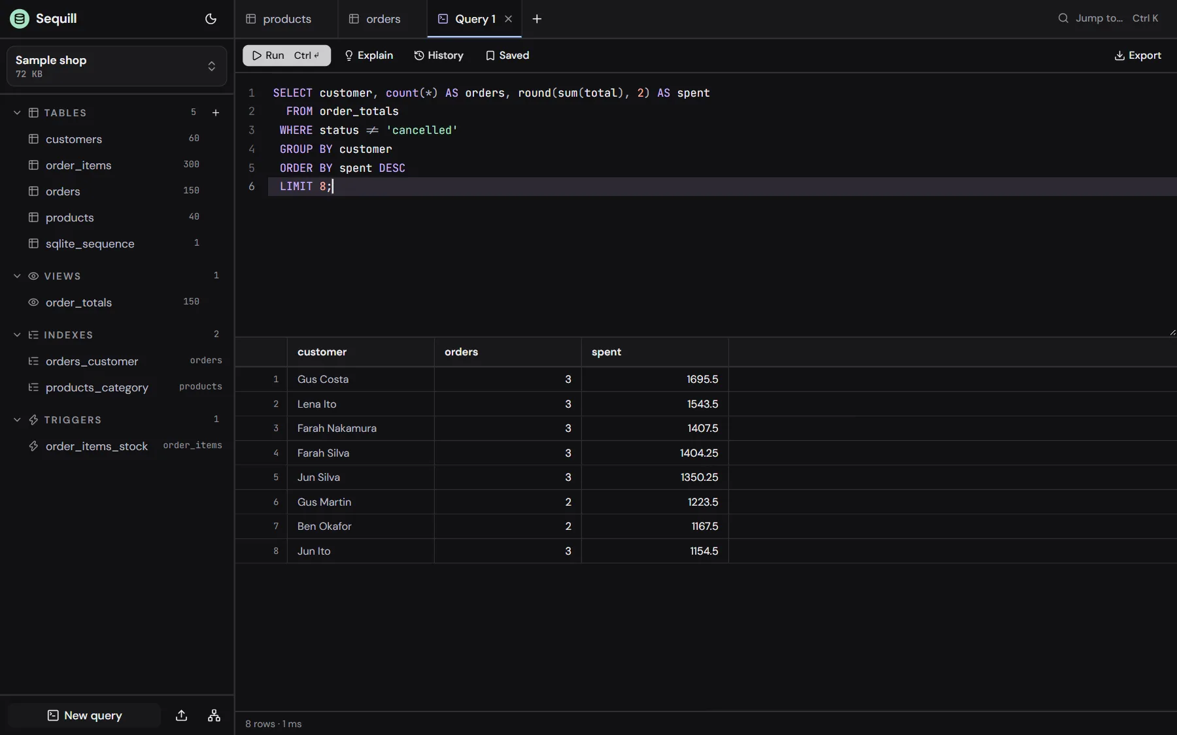Select the Farah Silva cell
This screenshot has width=1177, height=735.
click(x=361, y=453)
